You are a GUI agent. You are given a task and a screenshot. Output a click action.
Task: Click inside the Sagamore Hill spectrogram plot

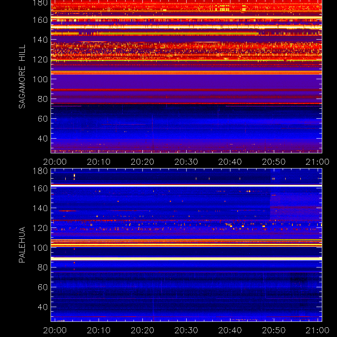[x=186, y=77]
